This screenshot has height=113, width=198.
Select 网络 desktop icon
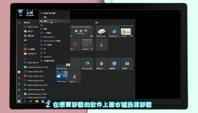tap(21, 13)
